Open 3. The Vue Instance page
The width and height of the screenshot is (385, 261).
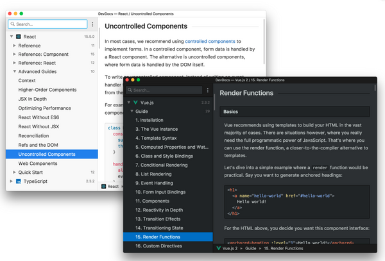168,129
